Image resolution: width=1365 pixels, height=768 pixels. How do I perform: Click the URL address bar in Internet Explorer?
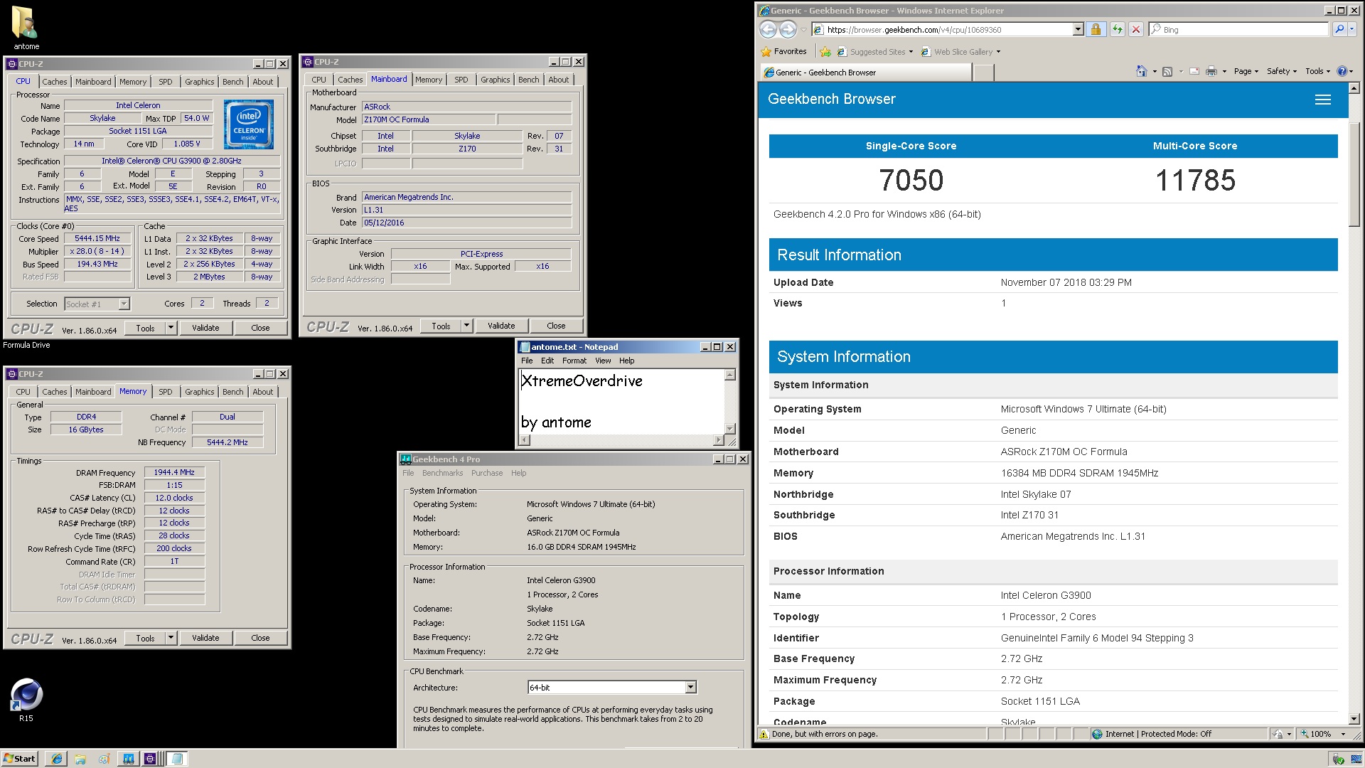[948, 29]
